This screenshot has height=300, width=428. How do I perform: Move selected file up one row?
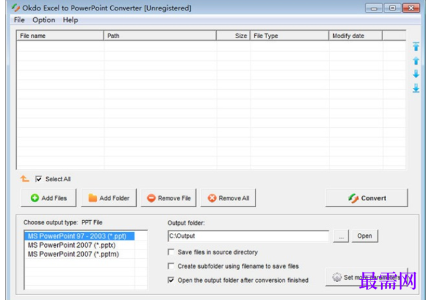(x=416, y=60)
